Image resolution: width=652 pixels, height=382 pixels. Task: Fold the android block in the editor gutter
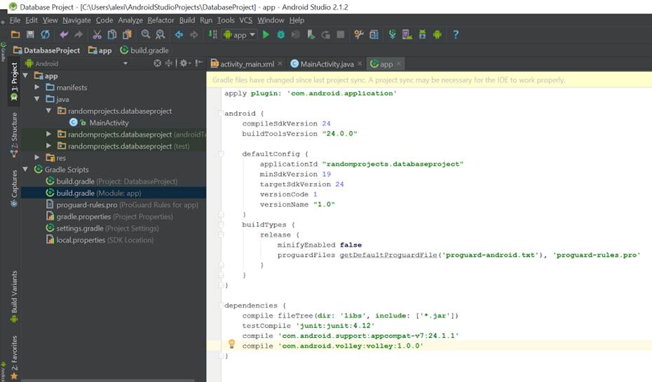tap(221, 114)
